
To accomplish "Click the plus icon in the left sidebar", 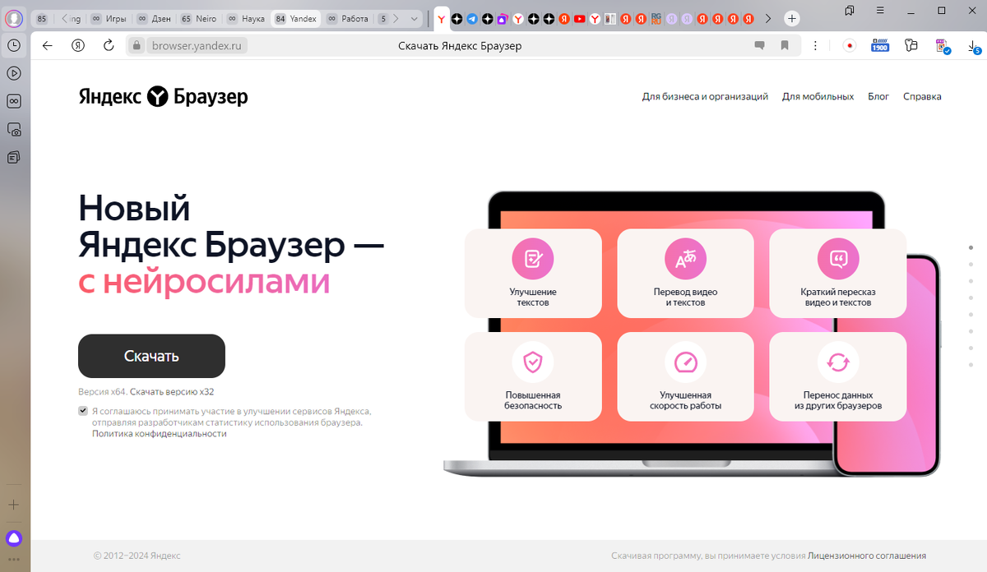I will 14,504.
